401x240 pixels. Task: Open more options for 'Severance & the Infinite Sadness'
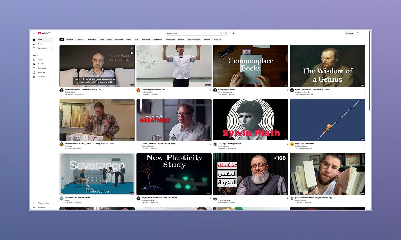[x=134, y=198]
